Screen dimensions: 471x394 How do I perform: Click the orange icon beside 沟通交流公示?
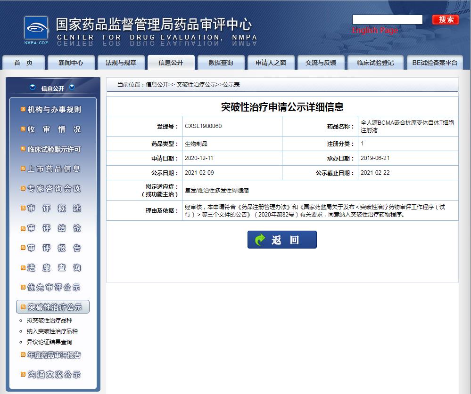pos(23,374)
